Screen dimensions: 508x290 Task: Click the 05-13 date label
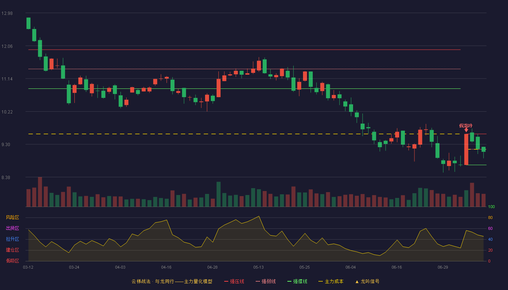pos(258,267)
